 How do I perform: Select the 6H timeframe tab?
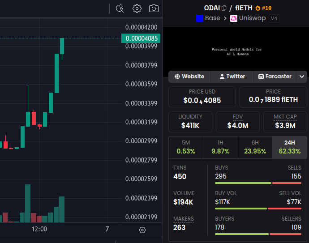[x=255, y=147]
